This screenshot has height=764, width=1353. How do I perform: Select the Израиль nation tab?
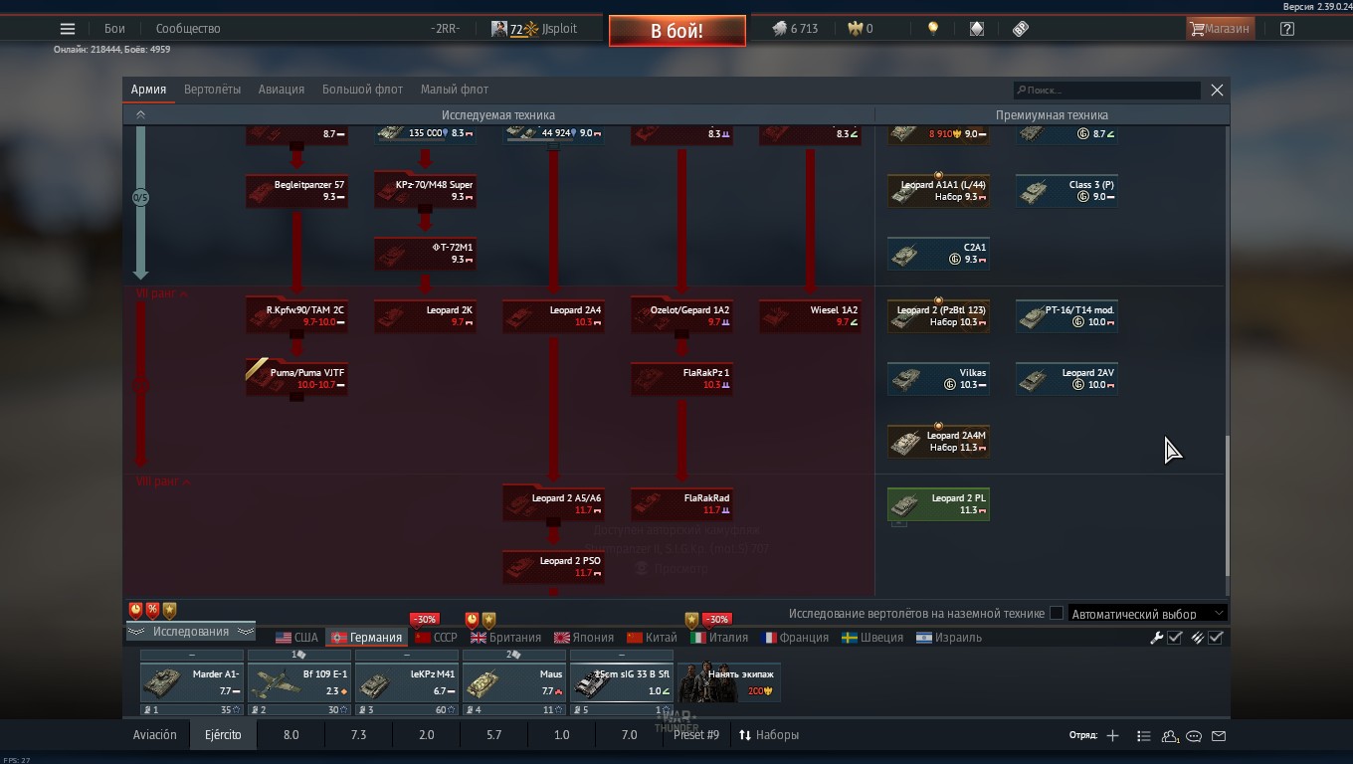point(948,638)
